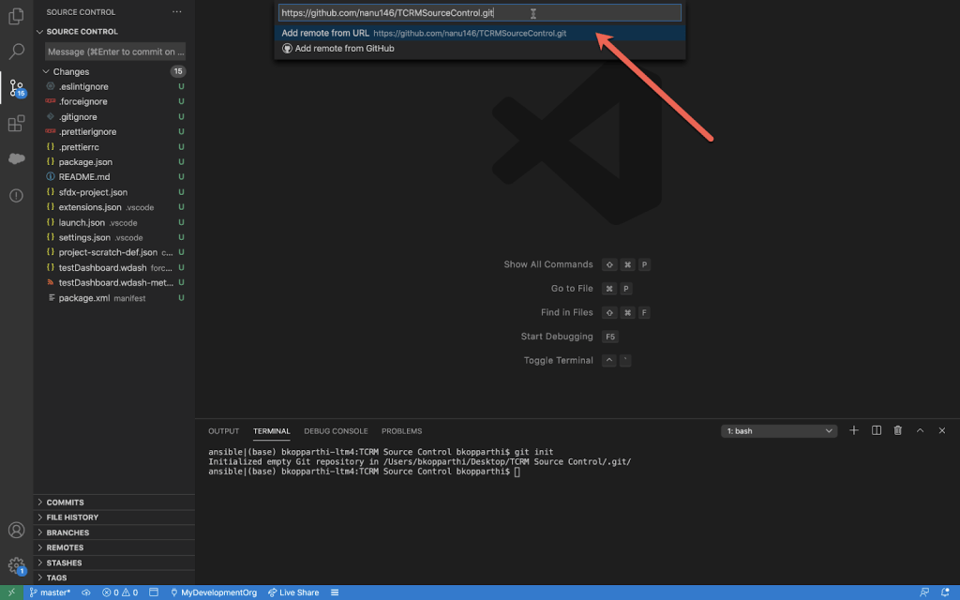960x600 pixels.
Task: Open the bash terminal selector dropdown
Action: click(779, 431)
